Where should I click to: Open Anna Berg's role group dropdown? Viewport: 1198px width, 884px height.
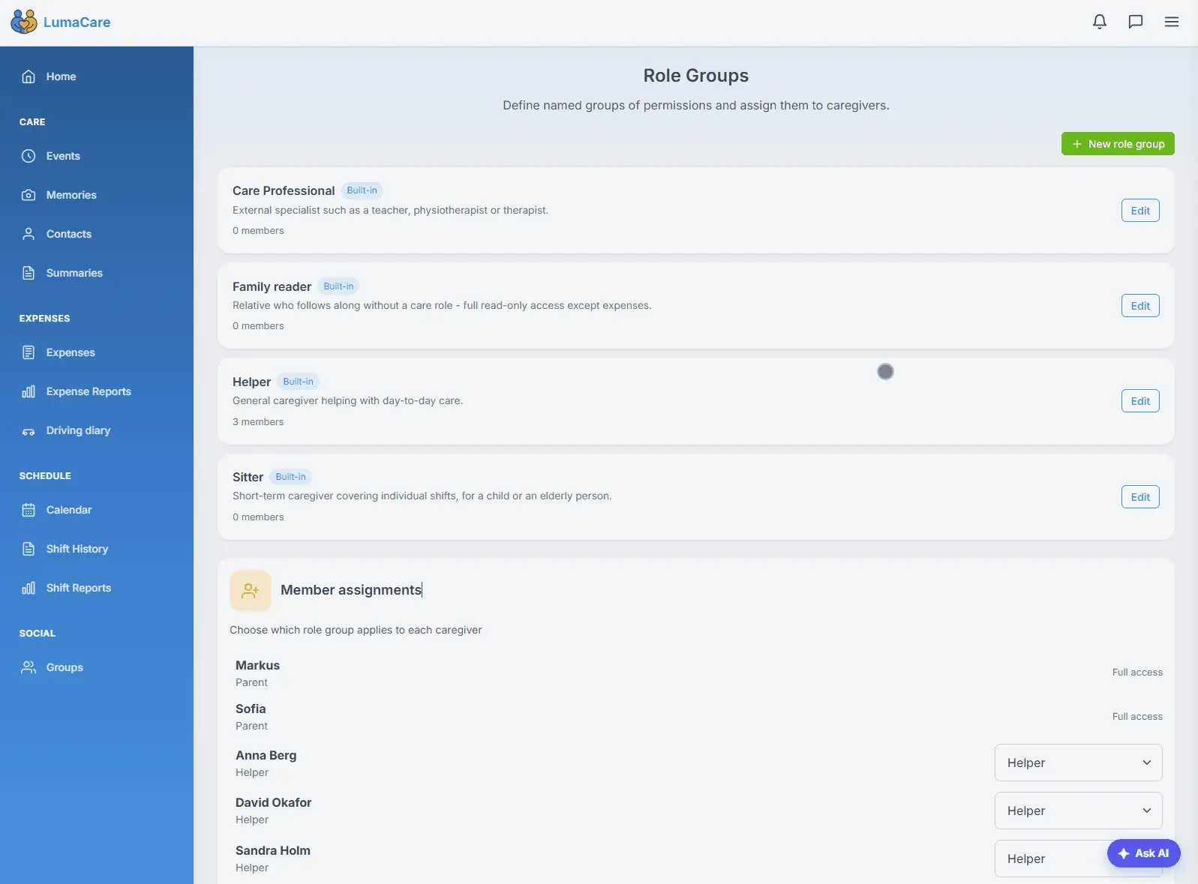coord(1078,763)
